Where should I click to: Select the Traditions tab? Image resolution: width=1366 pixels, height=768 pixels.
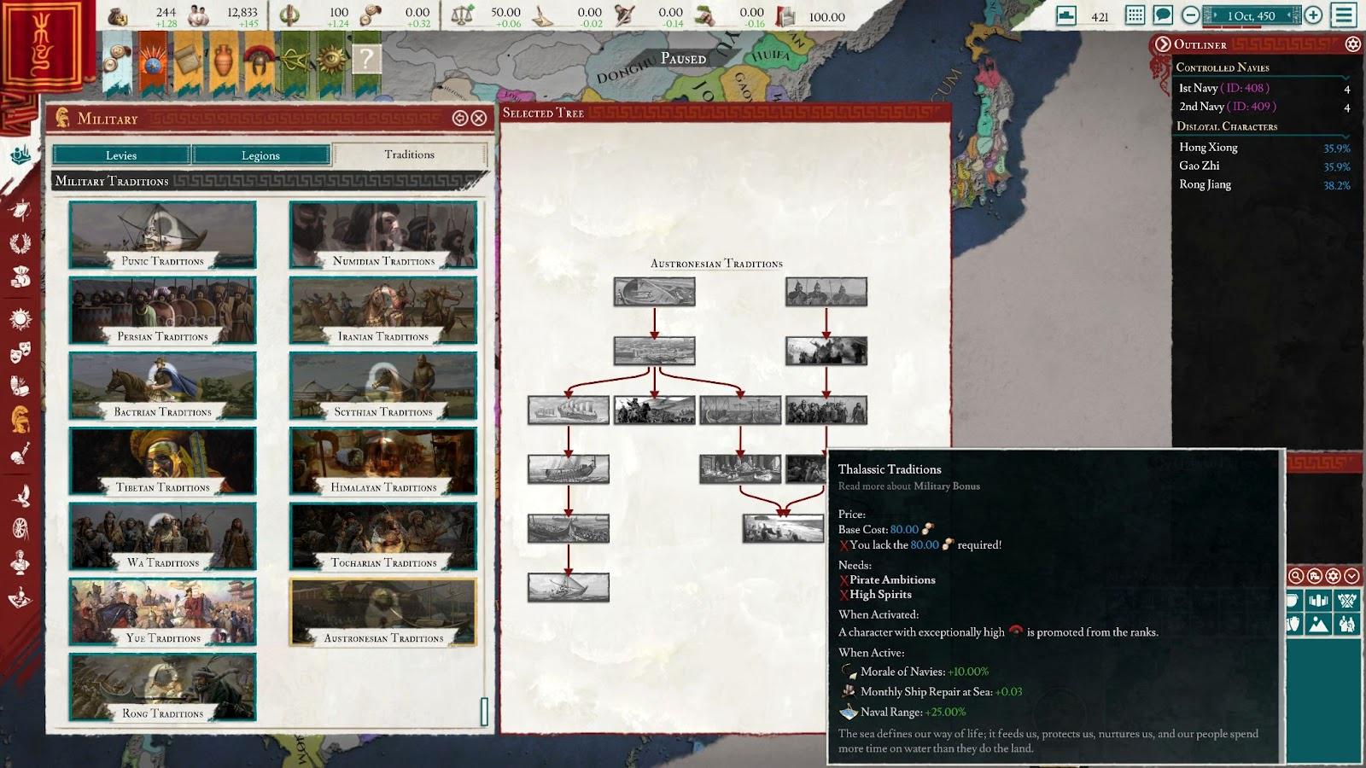point(409,154)
